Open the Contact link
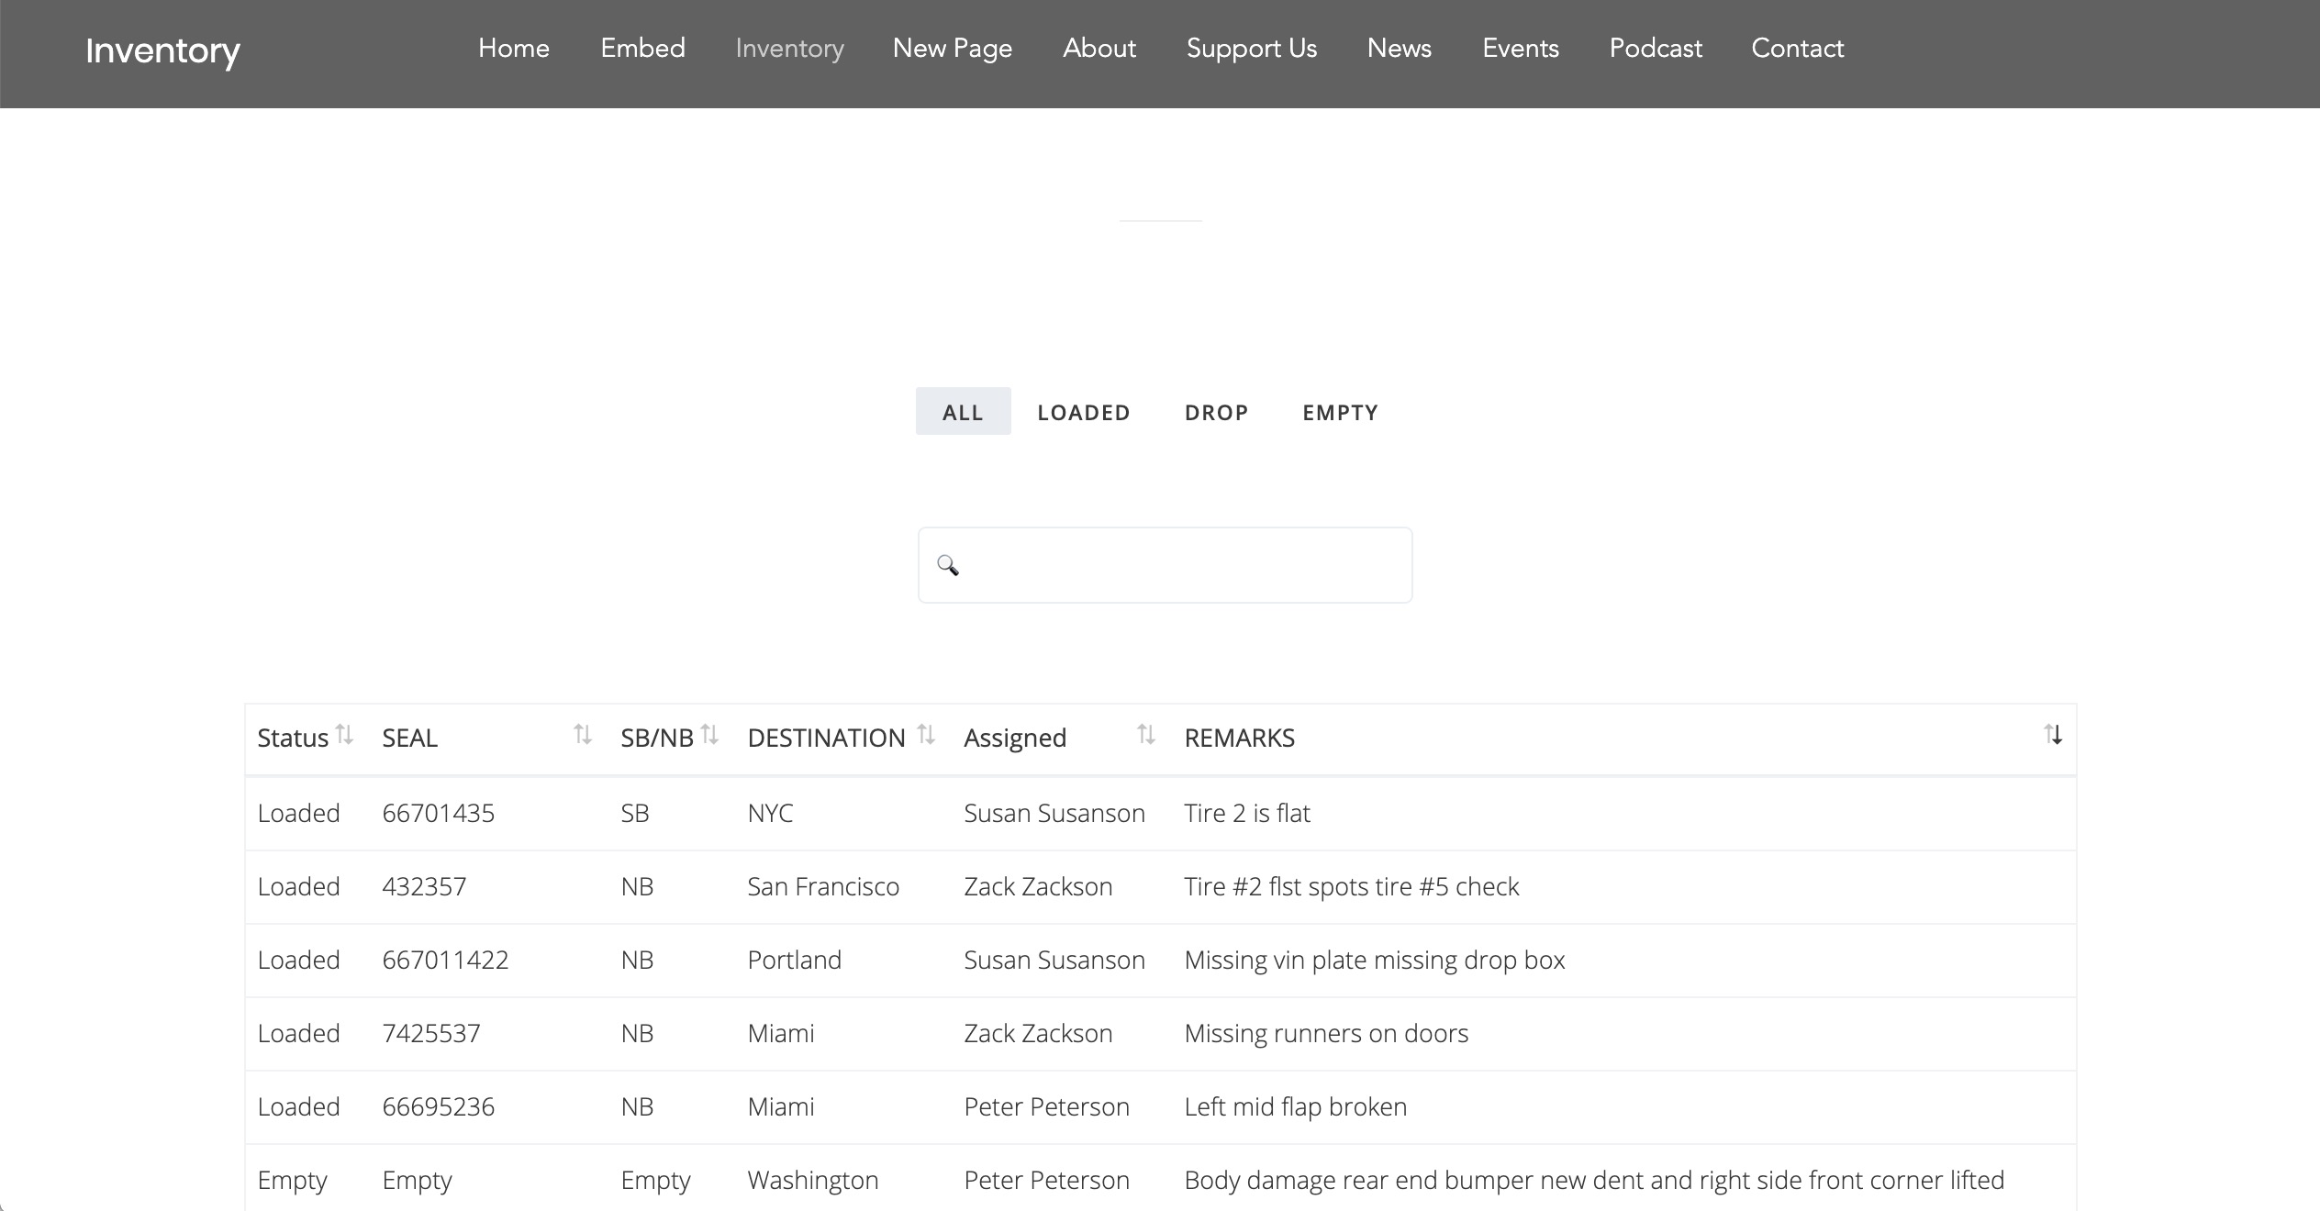This screenshot has height=1211, width=2320. [1797, 49]
